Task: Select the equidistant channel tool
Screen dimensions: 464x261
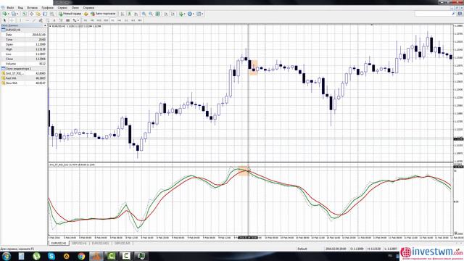Action: (x=41, y=20)
